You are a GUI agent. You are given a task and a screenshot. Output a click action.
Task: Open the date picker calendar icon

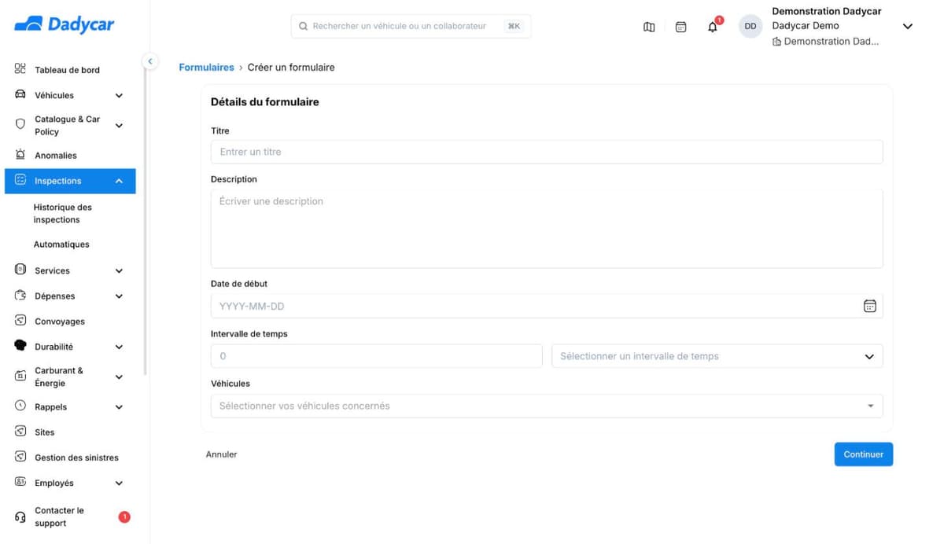point(869,307)
